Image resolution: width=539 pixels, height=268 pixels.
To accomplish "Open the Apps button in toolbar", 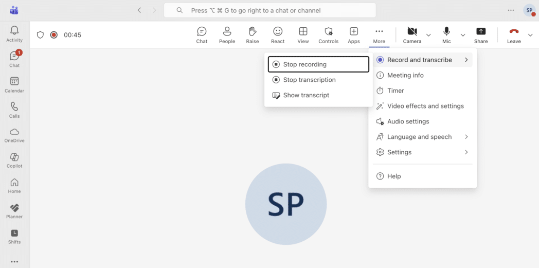I will 354,34.
